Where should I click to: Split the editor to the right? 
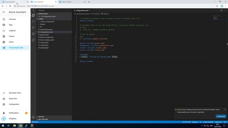pyautogui.click(x=221, y=10)
